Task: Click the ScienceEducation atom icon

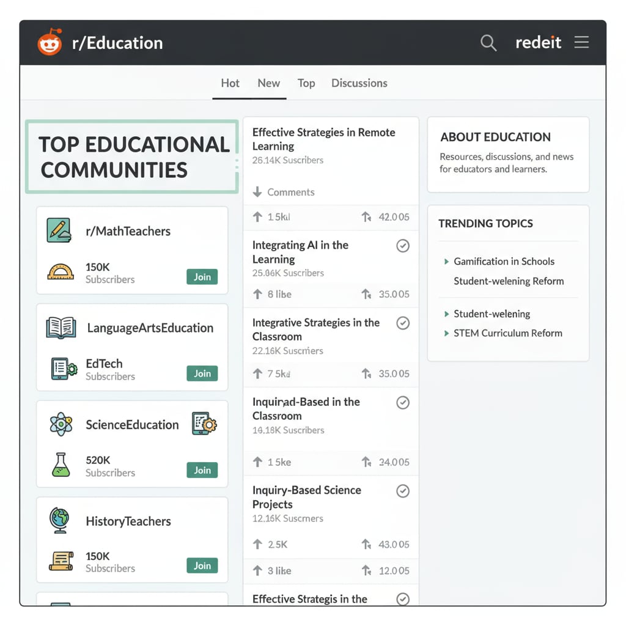Action: click(x=61, y=424)
